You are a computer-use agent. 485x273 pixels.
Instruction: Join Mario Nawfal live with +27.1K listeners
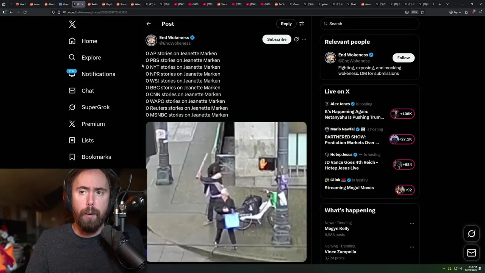402,139
